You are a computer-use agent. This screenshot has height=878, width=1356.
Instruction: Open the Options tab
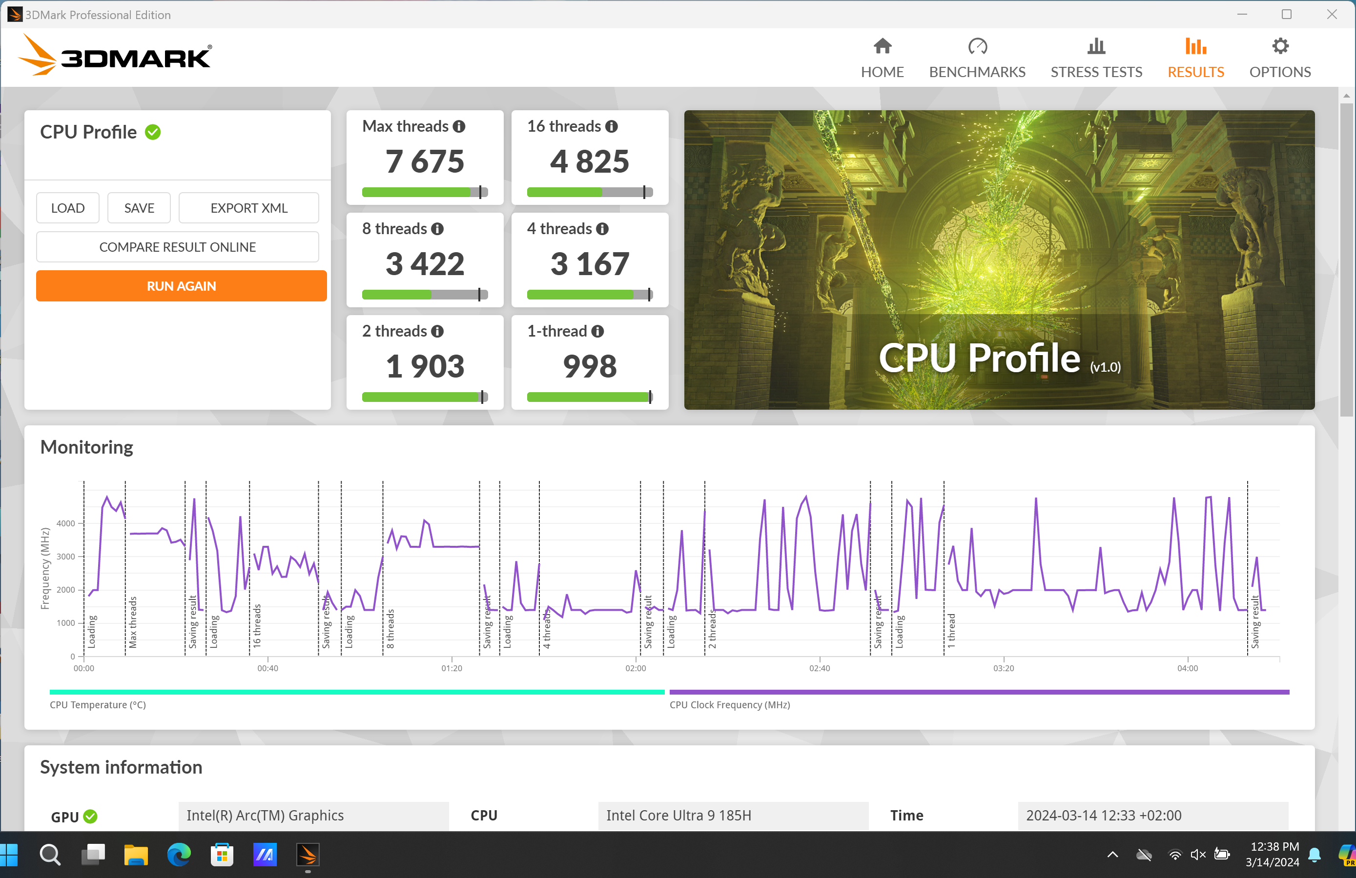[x=1280, y=58]
